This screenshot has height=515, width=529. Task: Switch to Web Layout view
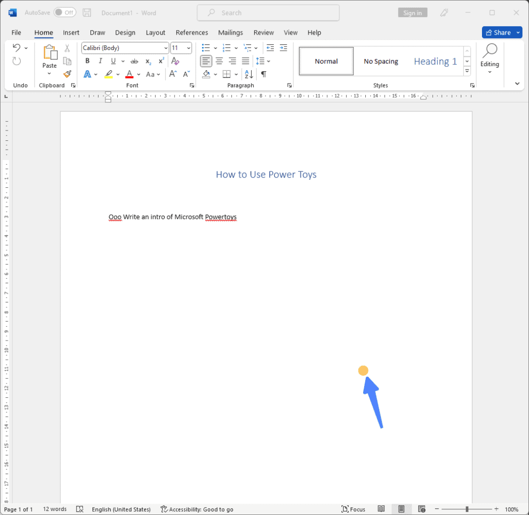(422, 509)
